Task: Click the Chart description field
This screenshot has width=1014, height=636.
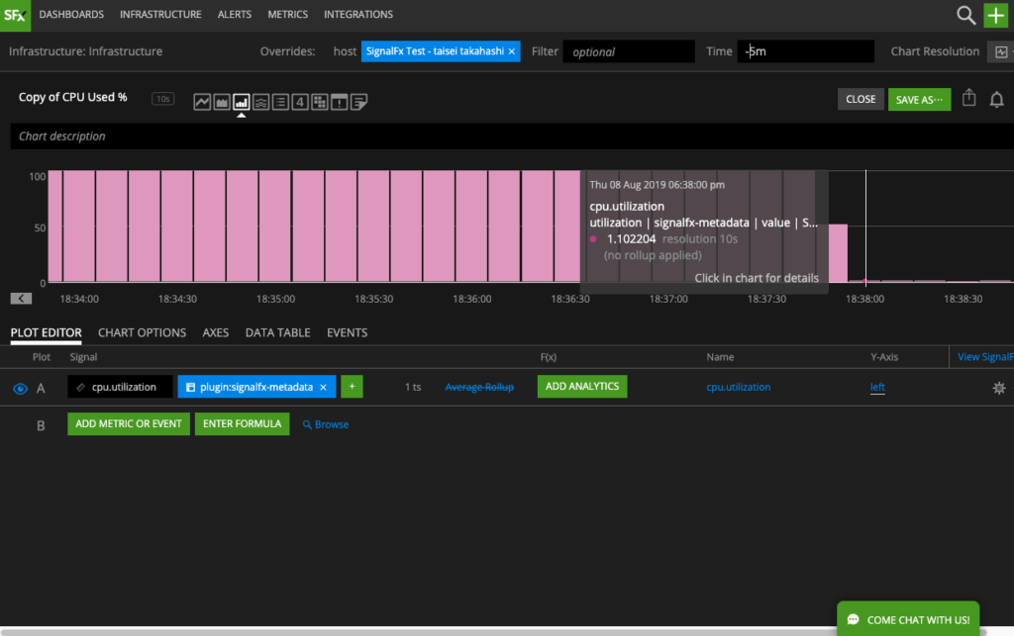Action: point(512,136)
